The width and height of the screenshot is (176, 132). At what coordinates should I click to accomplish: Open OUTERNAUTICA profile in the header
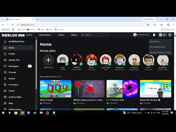click(x=141, y=35)
